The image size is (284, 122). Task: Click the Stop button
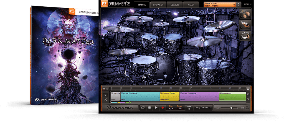[x=149, y=108]
